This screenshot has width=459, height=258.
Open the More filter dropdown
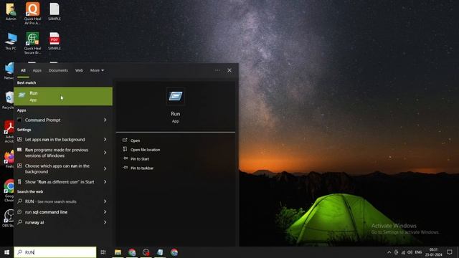(x=97, y=70)
